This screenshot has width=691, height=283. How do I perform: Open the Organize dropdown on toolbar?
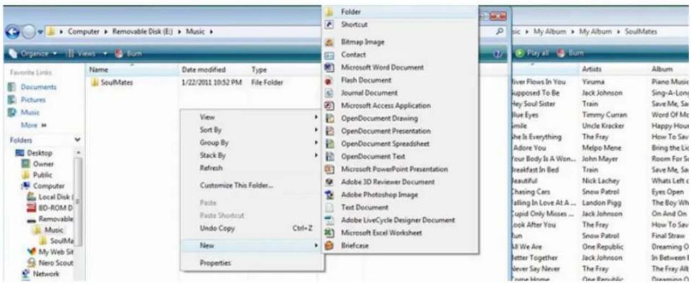tap(34, 54)
